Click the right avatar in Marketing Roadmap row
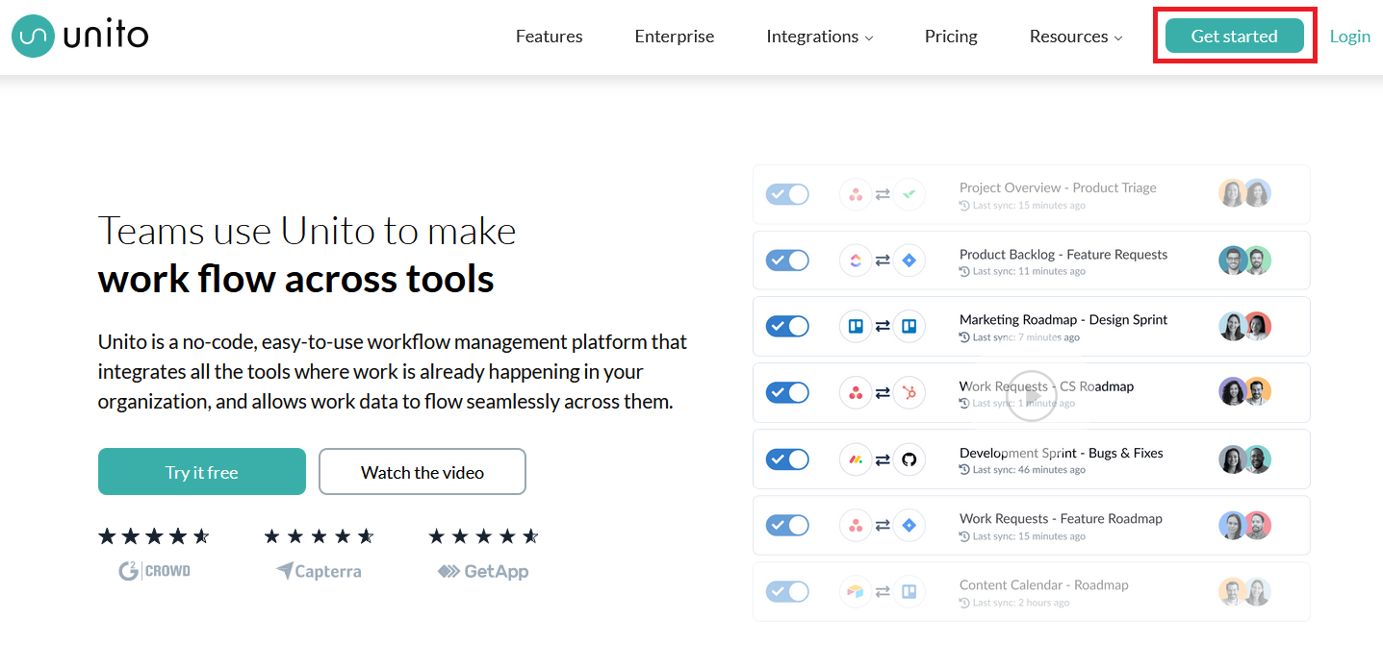Viewport: 1383px width, 670px height. pyautogui.click(x=1257, y=327)
